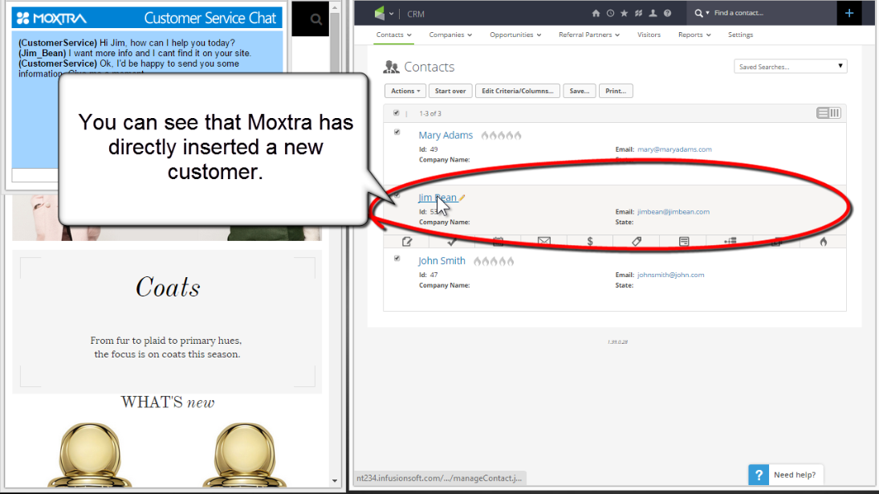The width and height of the screenshot is (879, 494).
Task: Click the Need help? label
Action: 795,475
